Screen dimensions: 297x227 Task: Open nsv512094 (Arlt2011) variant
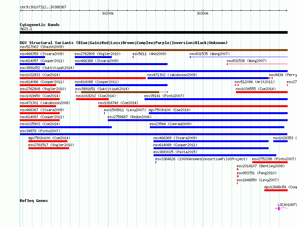coord(237,85)
